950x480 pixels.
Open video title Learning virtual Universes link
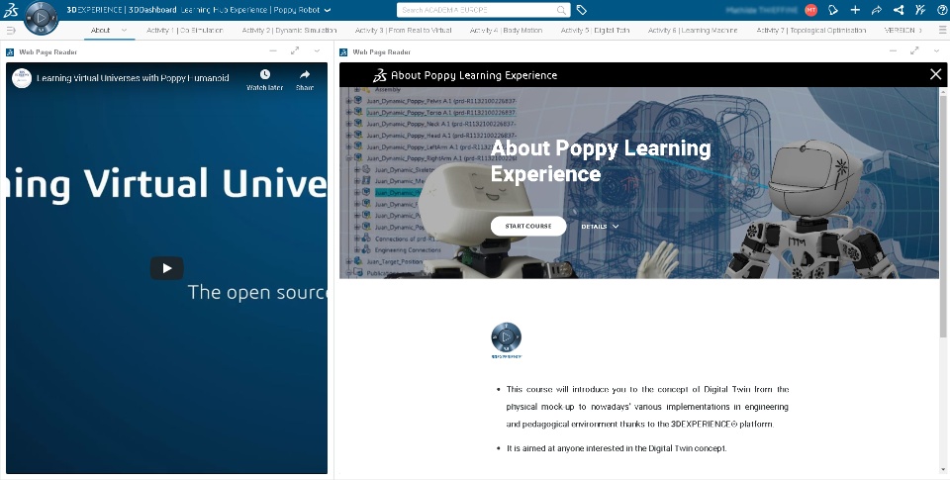pyautogui.click(x=134, y=78)
